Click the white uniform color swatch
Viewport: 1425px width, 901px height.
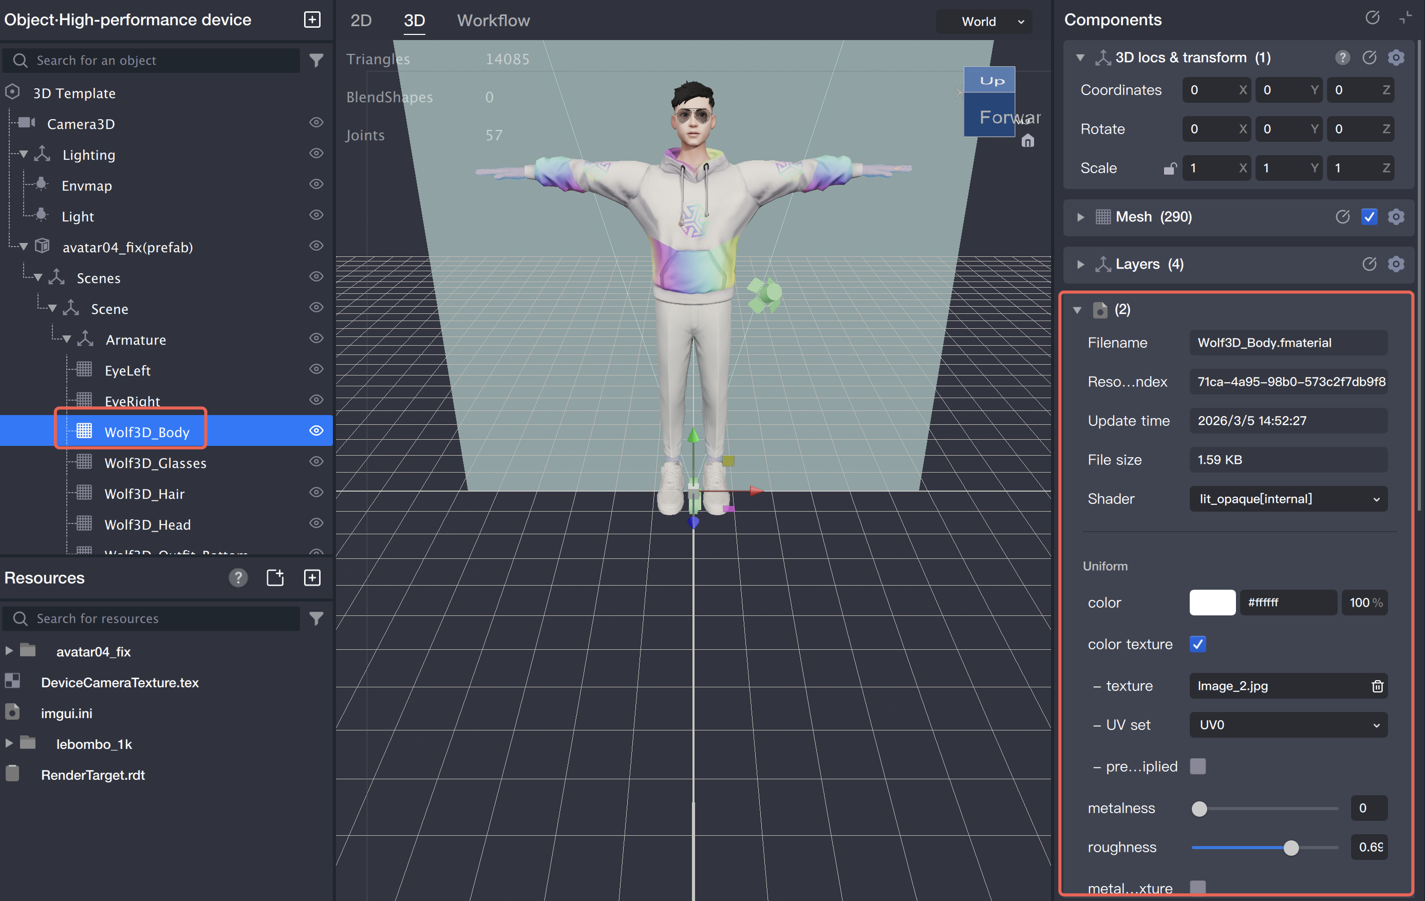pyautogui.click(x=1212, y=602)
